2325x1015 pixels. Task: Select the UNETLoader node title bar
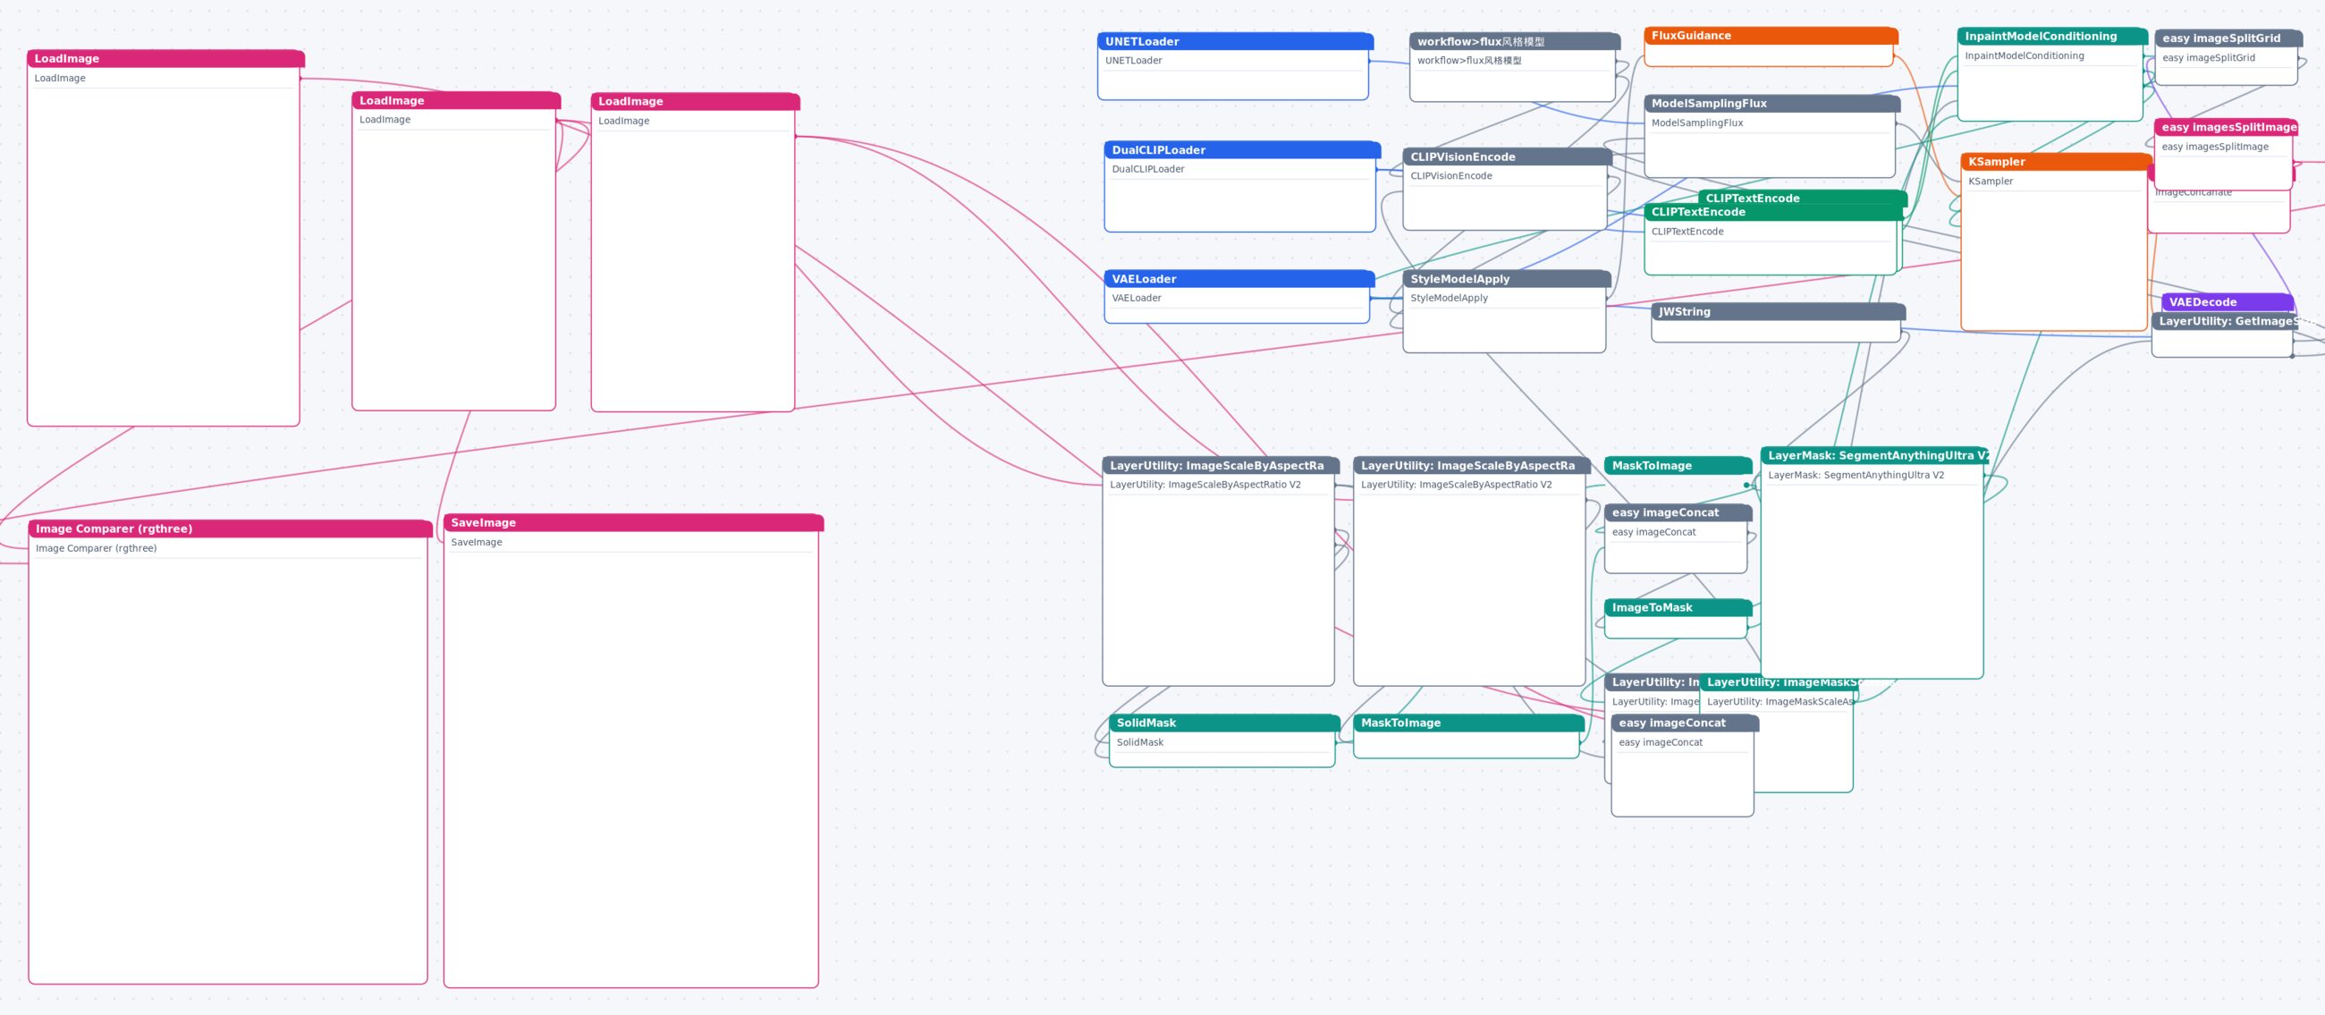point(1235,41)
